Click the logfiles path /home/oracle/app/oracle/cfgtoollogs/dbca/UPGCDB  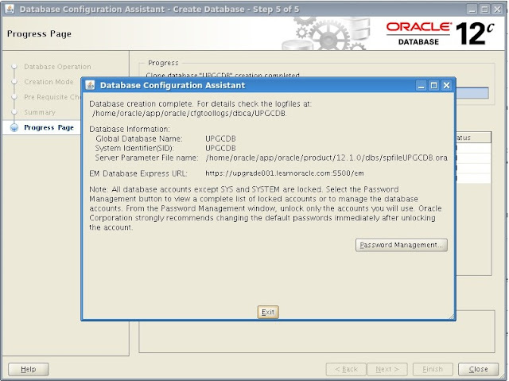point(189,114)
